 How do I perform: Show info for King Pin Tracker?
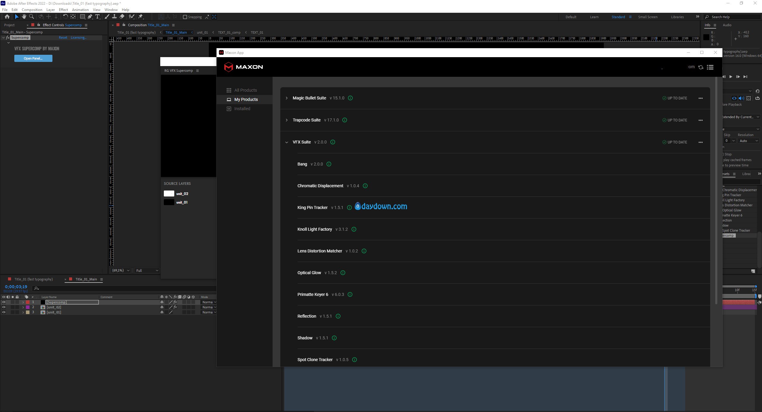tap(349, 207)
